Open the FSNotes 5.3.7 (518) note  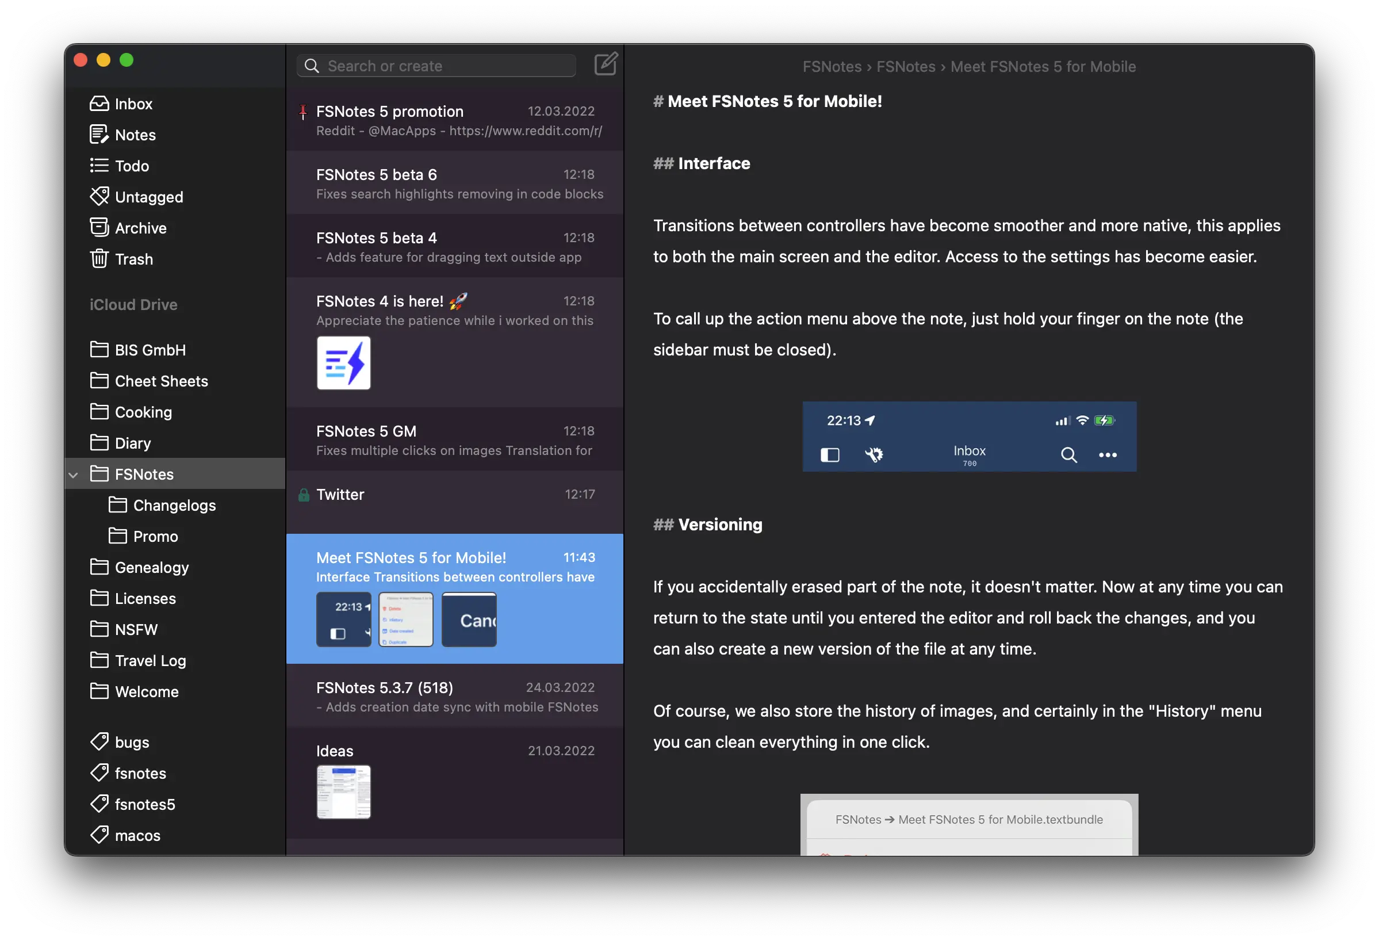tap(454, 696)
